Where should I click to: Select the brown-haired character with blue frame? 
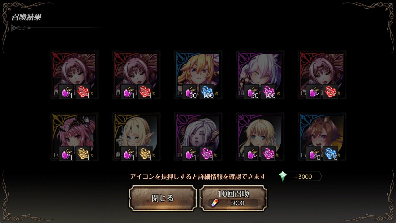point(322,137)
